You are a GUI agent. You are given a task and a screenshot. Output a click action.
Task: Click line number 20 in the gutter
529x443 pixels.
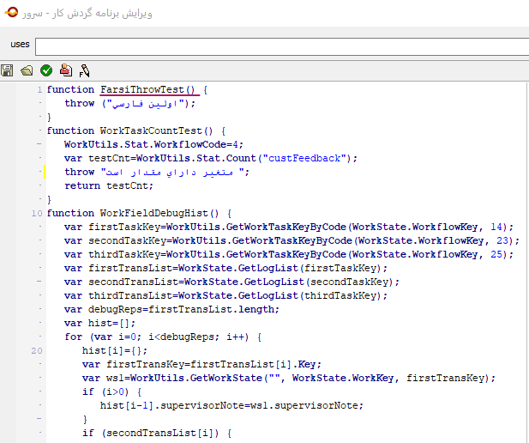[x=37, y=350]
